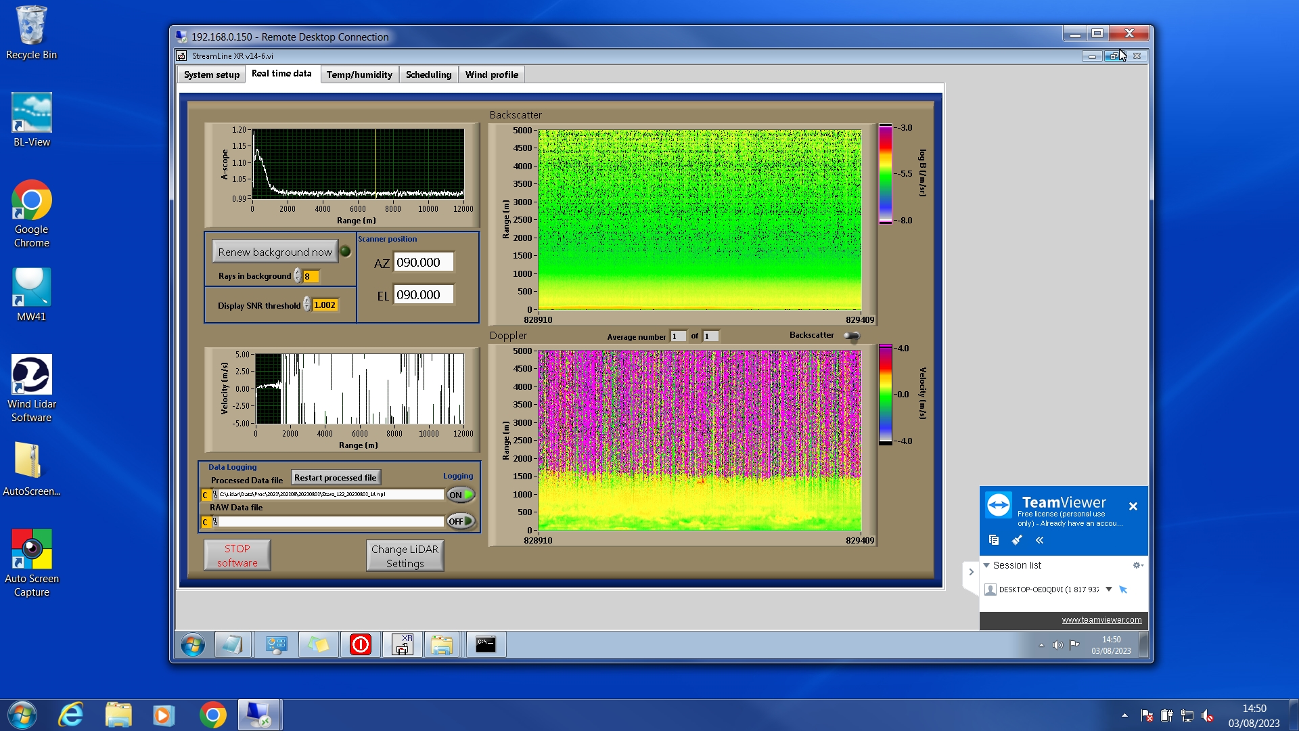The width and height of the screenshot is (1299, 731).
Task: Open the dropdown arrow next to DESKTOP-OEOQDVI session
Action: point(1108,589)
